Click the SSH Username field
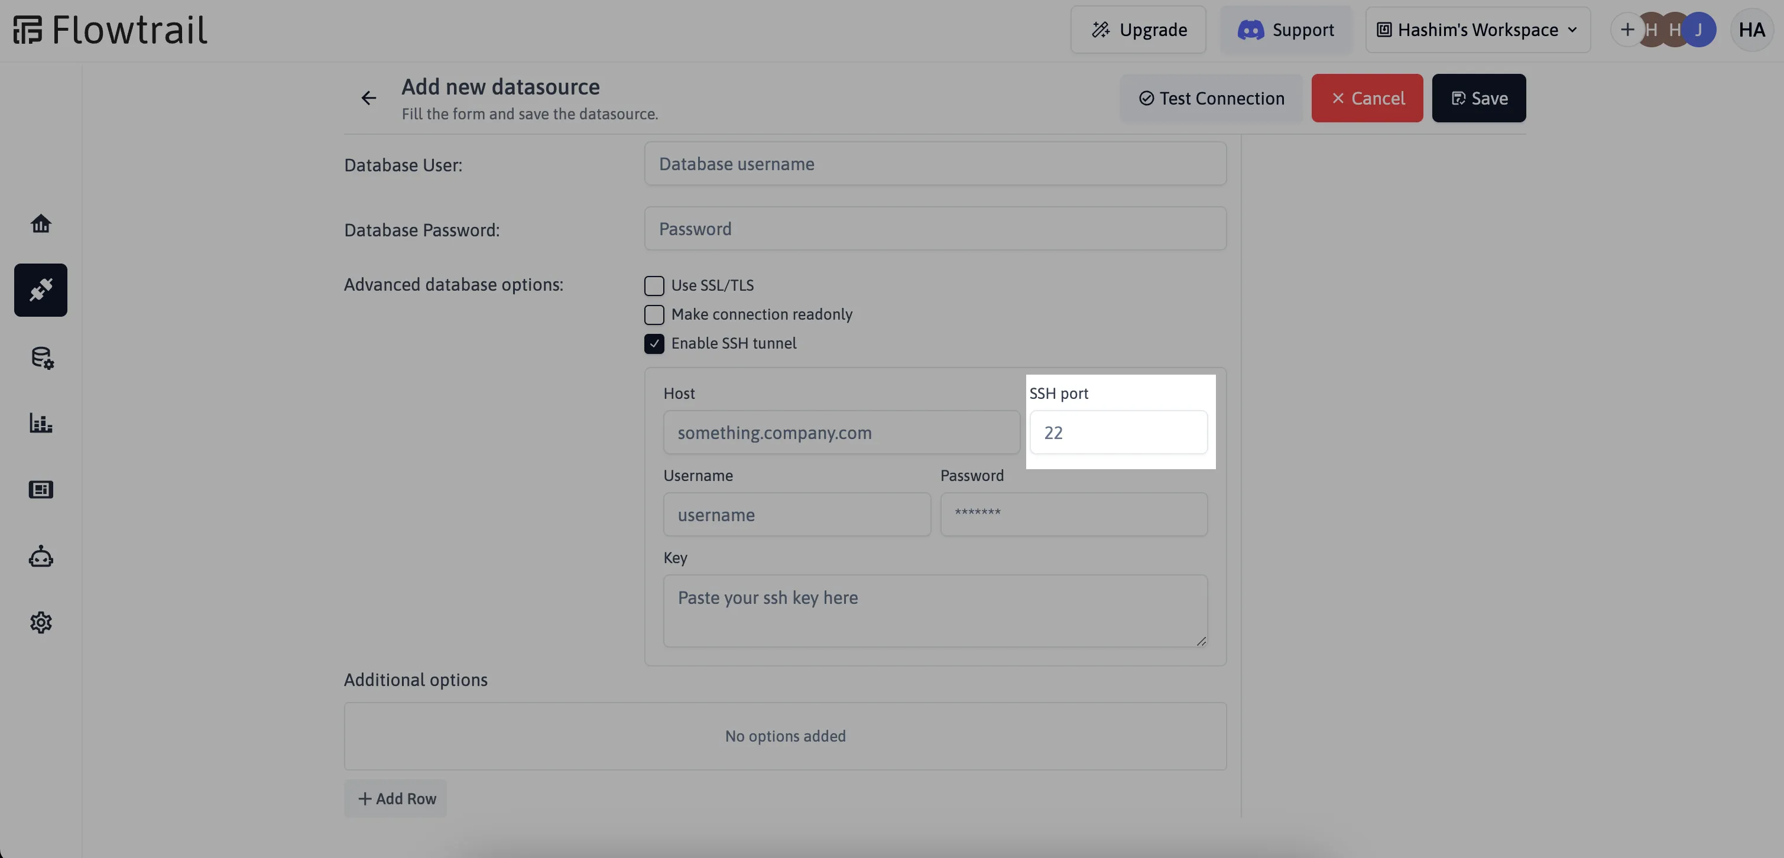This screenshot has height=858, width=1784. tap(796, 515)
